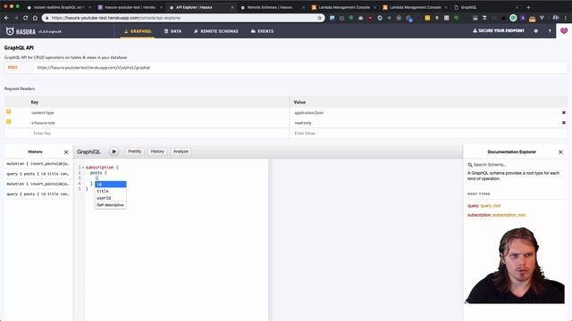572x321 pixels.
Task: Delete the content-type header row
Action: 564,113
